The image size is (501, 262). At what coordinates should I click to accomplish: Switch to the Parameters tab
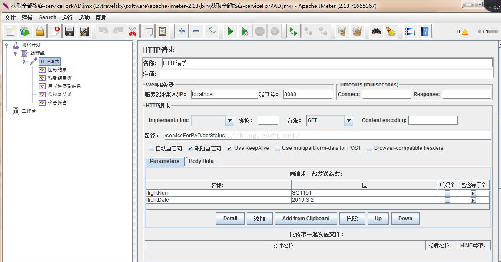pyautogui.click(x=165, y=161)
